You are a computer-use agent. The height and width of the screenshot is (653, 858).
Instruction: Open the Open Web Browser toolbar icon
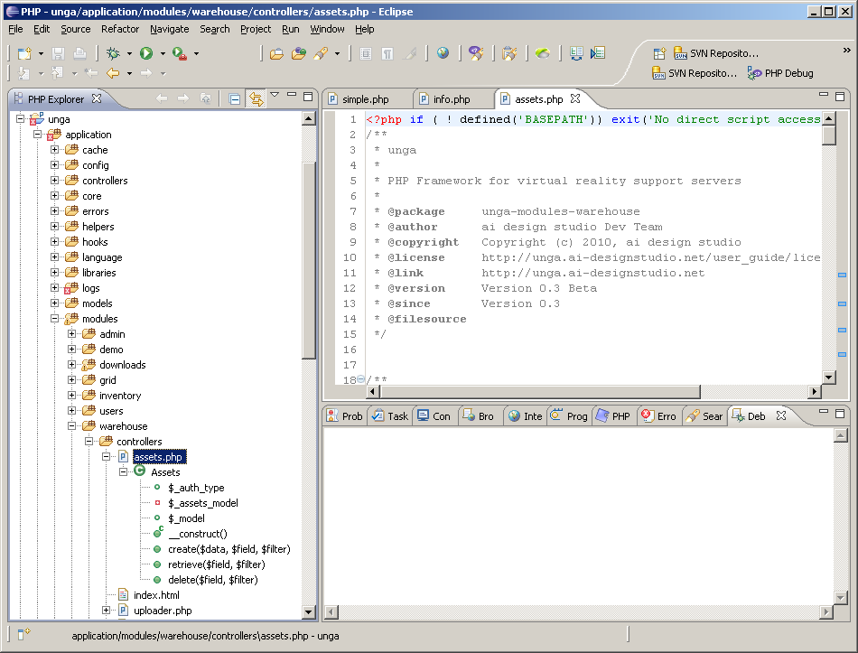click(442, 53)
